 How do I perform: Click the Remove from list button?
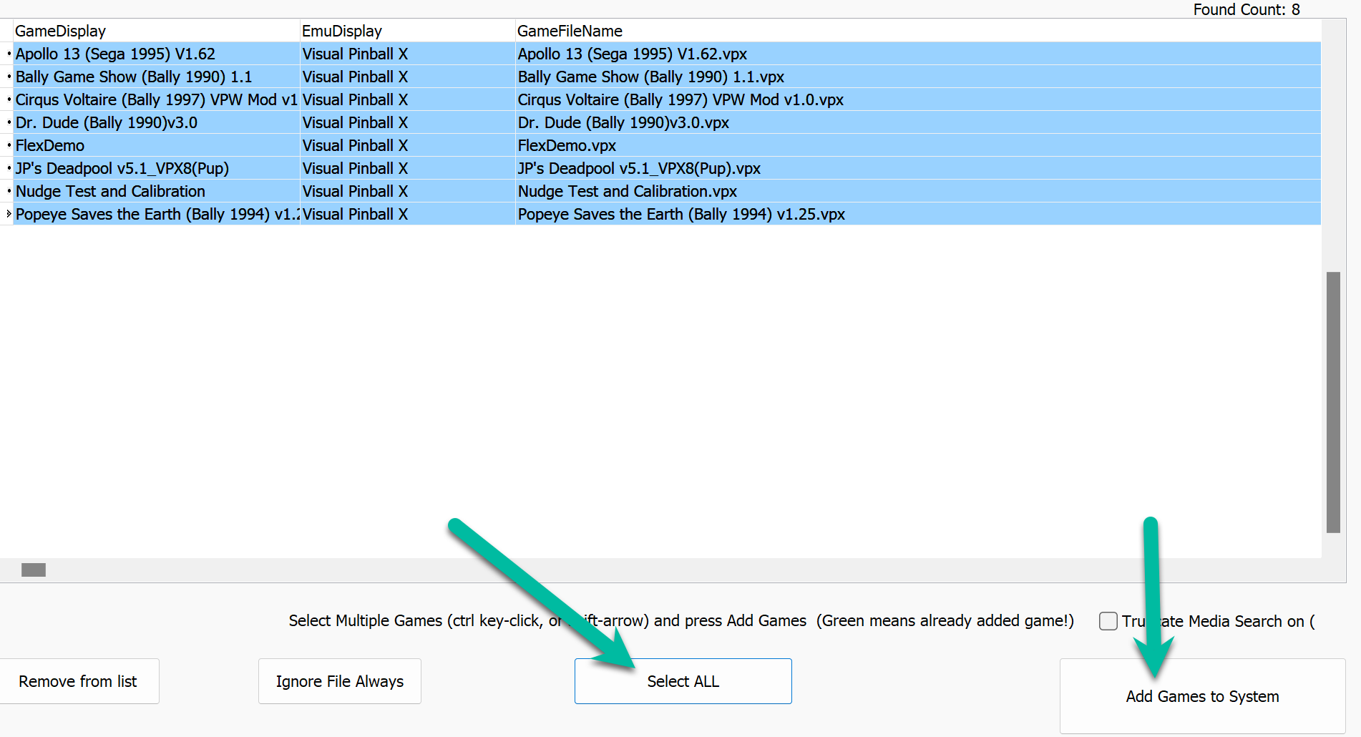coord(79,680)
